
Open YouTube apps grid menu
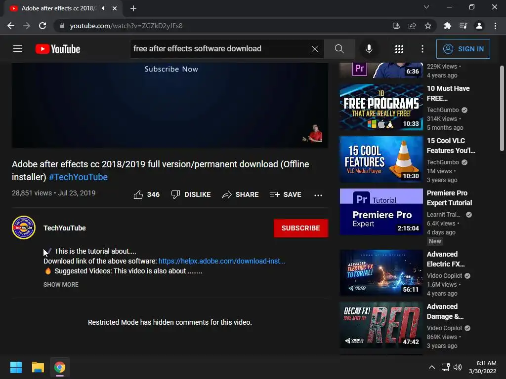click(x=399, y=49)
